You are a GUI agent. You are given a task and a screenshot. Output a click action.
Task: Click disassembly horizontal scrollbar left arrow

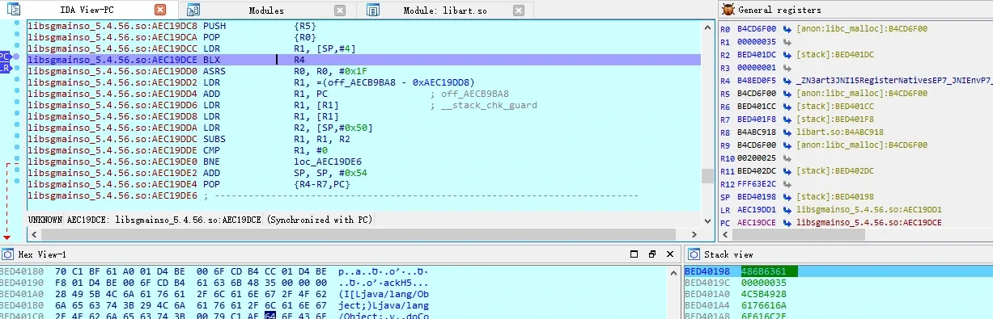33,234
